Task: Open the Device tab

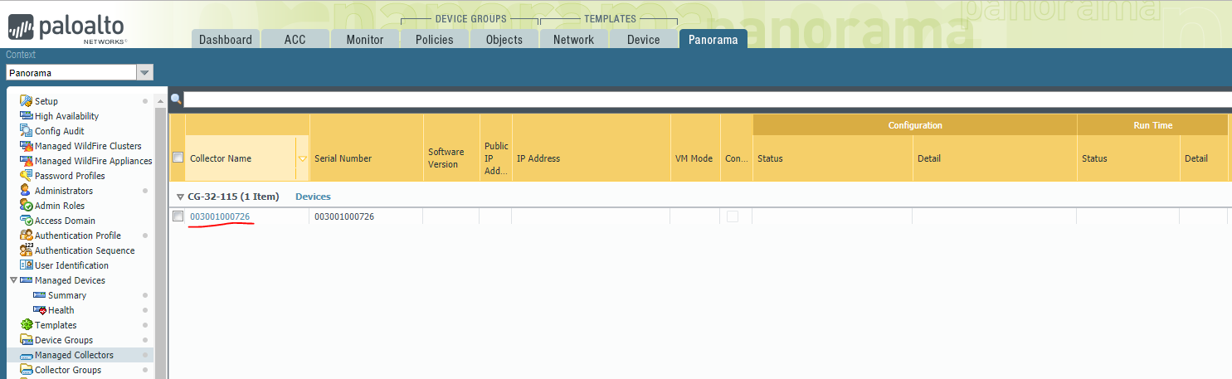Action: pyautogui.click(x=644, y=40)
